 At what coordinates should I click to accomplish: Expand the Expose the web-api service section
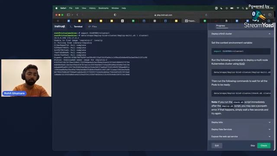[241, 136]
